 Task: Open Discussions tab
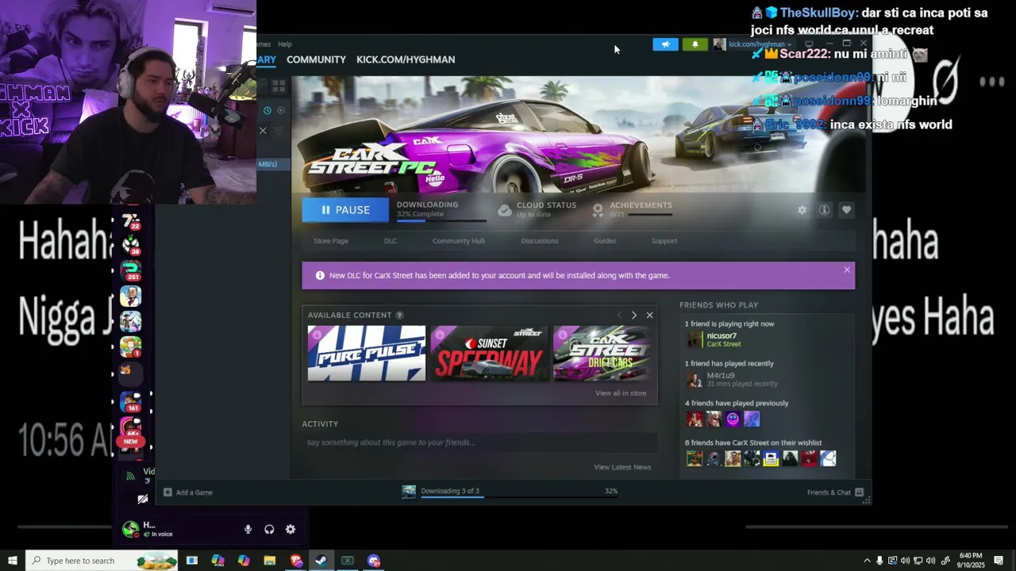pos(540,241)
